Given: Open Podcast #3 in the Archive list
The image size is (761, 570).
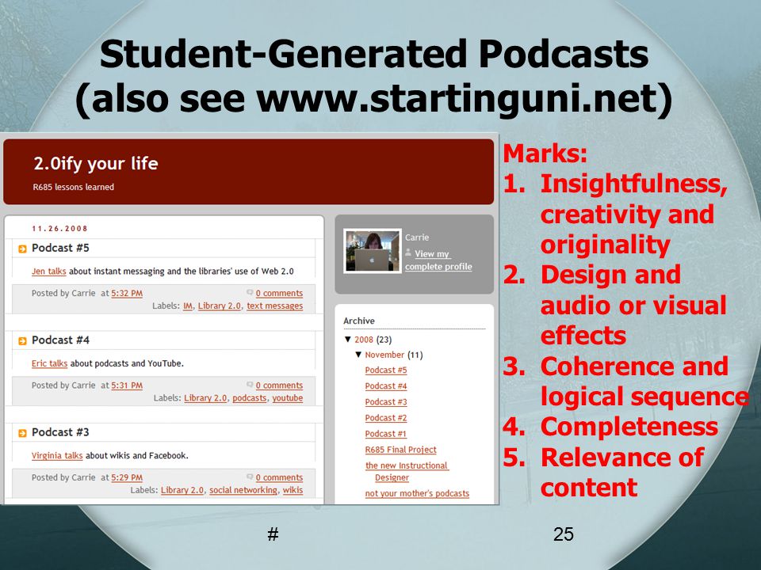Looking at the screenshot, I should pos(386,402).
